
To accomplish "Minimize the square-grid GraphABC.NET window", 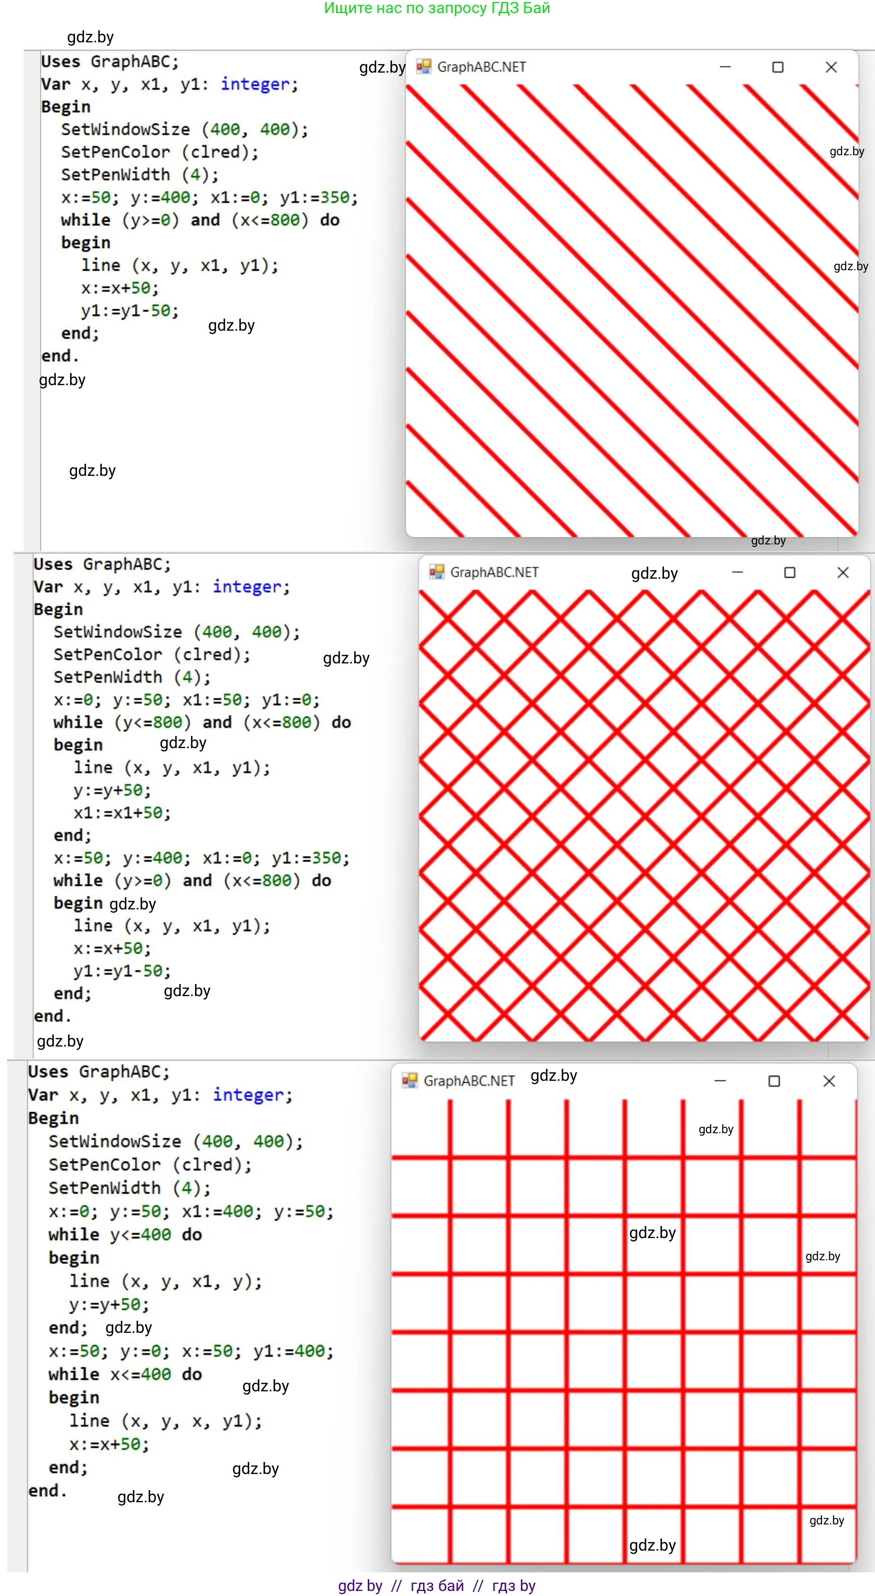I will [x=719, y=1081].
